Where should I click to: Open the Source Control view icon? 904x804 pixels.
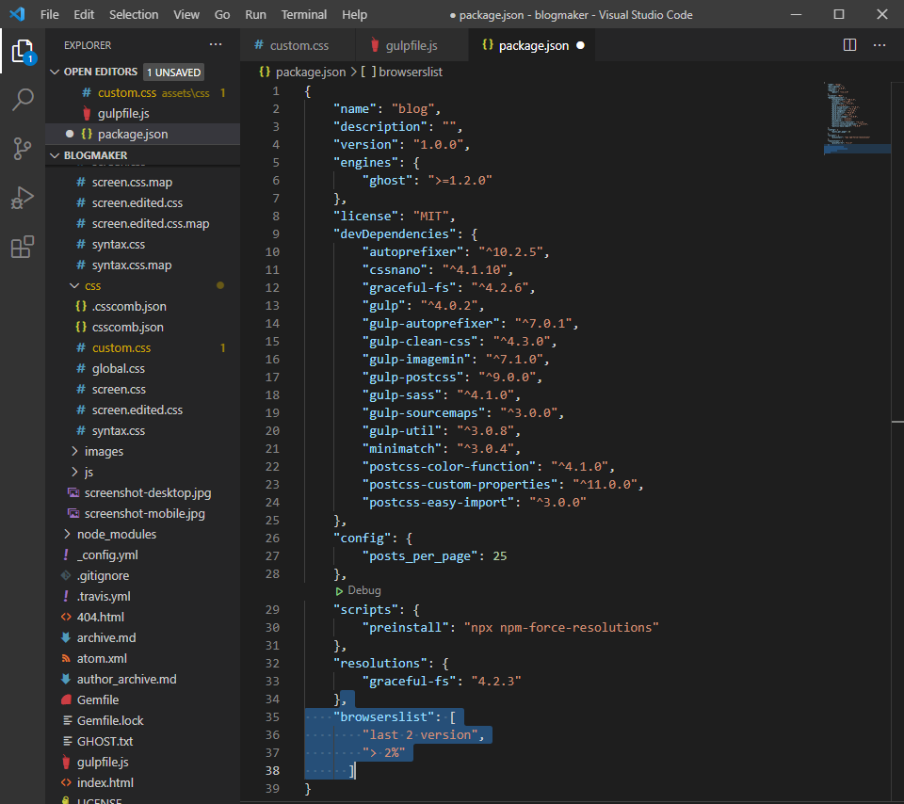(23, 149)
